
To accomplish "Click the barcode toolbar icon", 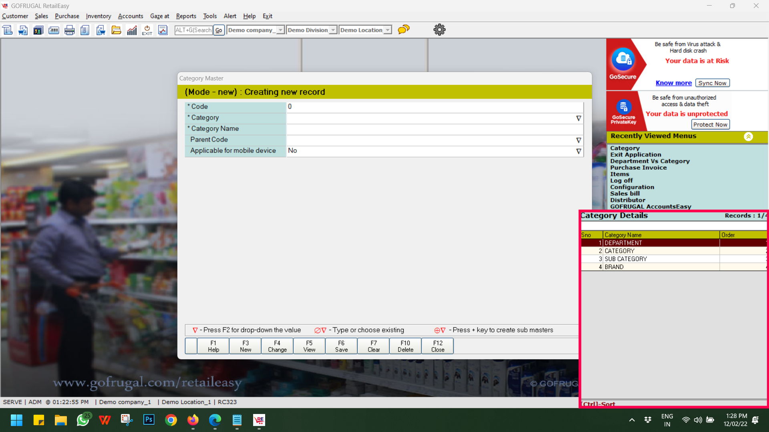I will 54,30.
